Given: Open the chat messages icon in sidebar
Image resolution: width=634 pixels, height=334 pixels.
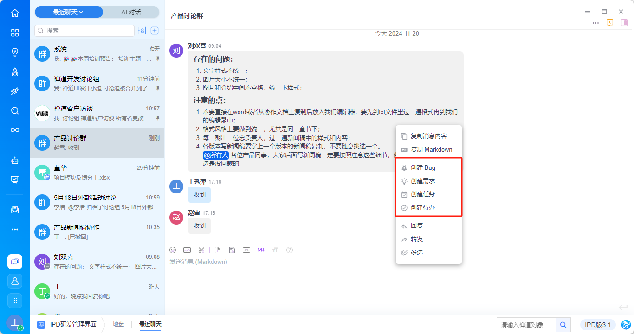Looking at the screenshot, I should pyautogui.click(x=15, y=262).
